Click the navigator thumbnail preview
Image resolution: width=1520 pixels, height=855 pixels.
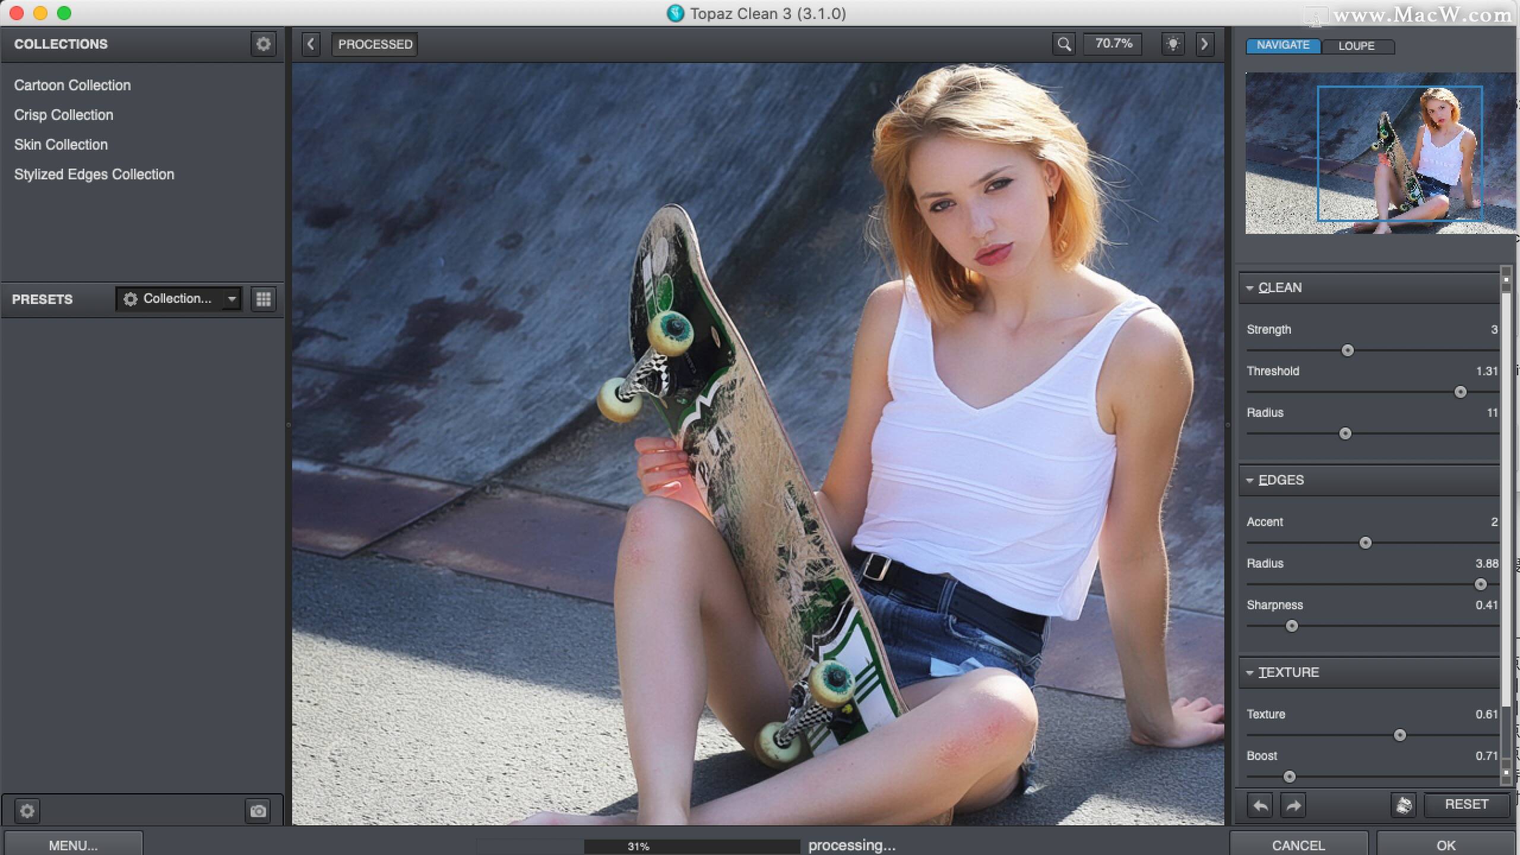pyautogui.click(x=1380, y=153)
